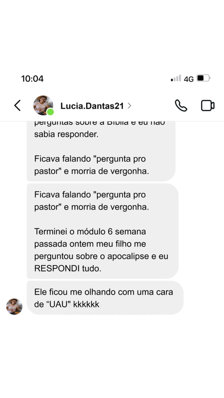Start a video call with camera icon

pyautogui.click(x=208, y=106)
